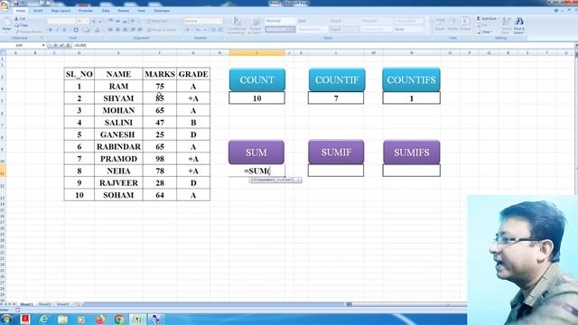578x325 pixels.
Task: Click the Fill Color bucket
Action: click(87, 30)
